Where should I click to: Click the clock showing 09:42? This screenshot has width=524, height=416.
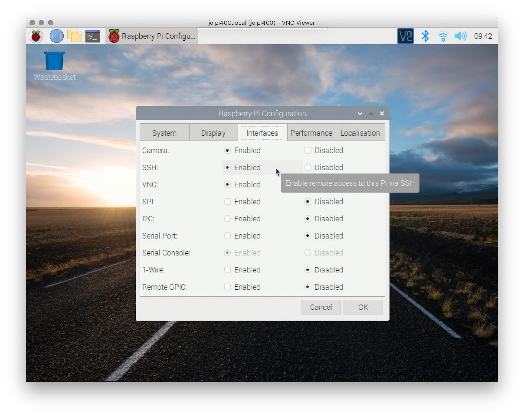tap(483, 36)
